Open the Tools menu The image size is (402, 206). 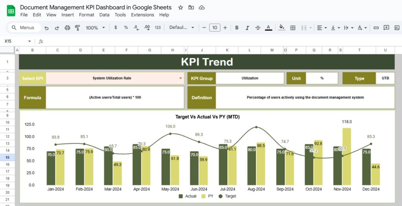click(120, 15)
